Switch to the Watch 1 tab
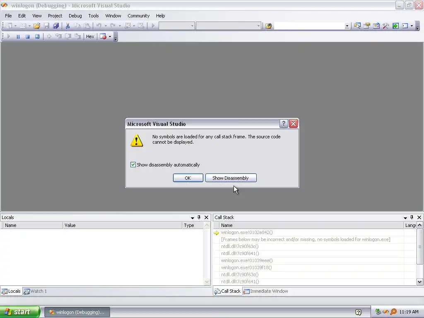 35,291
